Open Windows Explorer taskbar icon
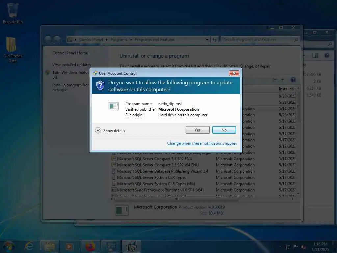Screen dimensions: 337x253 50,246
